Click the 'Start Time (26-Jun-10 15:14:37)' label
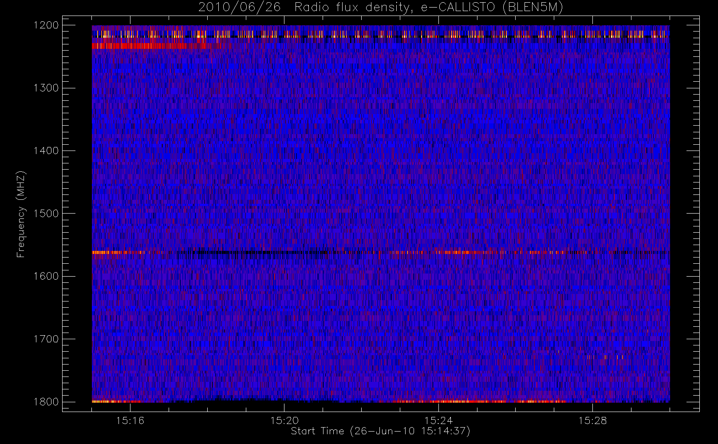Screen dimensions: 718x444 click(x=380, y=431)
